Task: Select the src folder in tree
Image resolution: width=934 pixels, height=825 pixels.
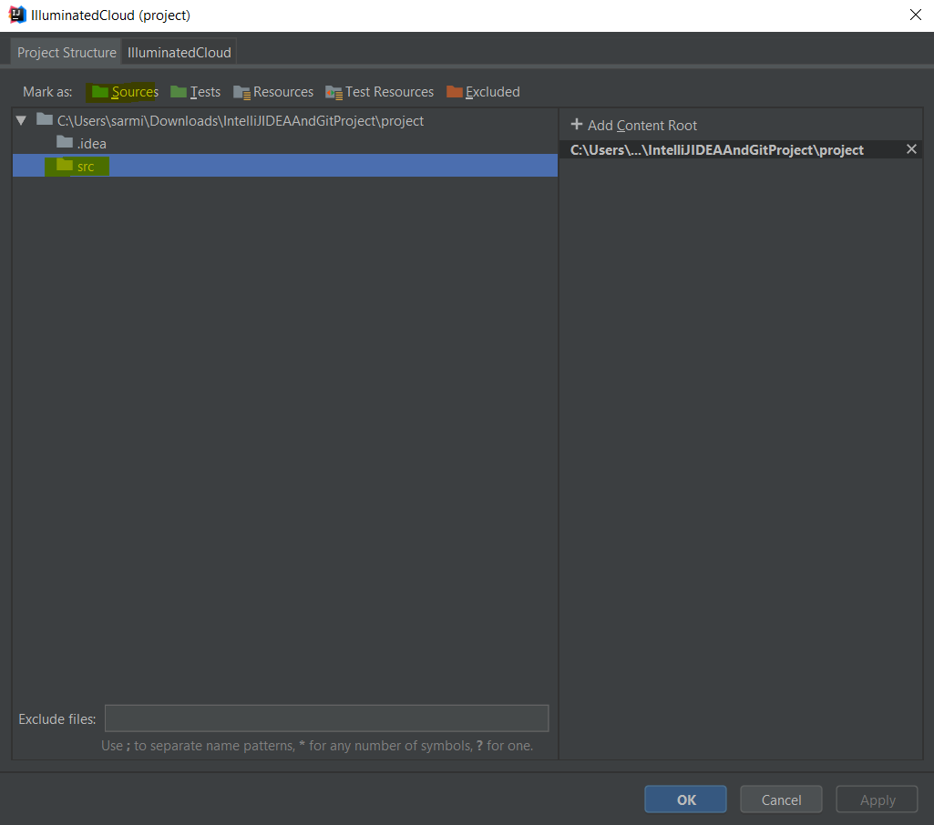Action: click(85, 166)
